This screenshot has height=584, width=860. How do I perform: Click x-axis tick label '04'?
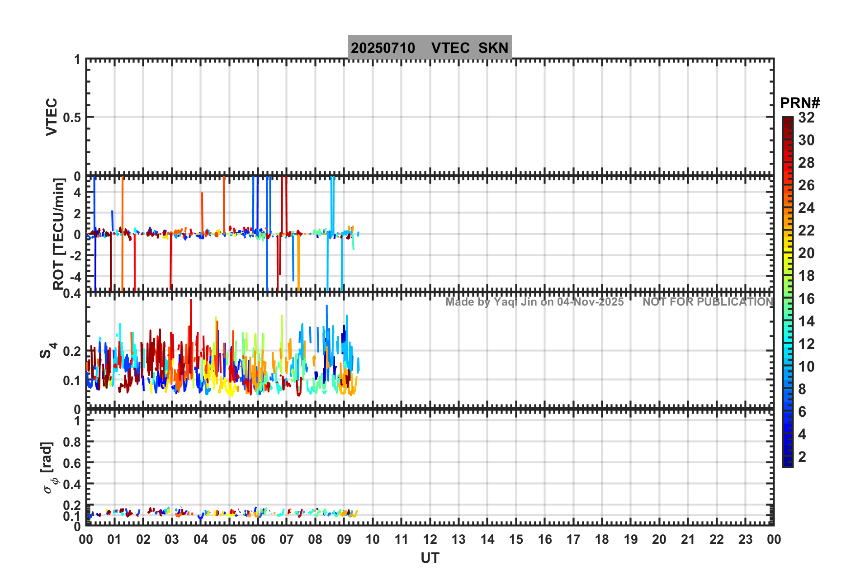pos(201,539)
